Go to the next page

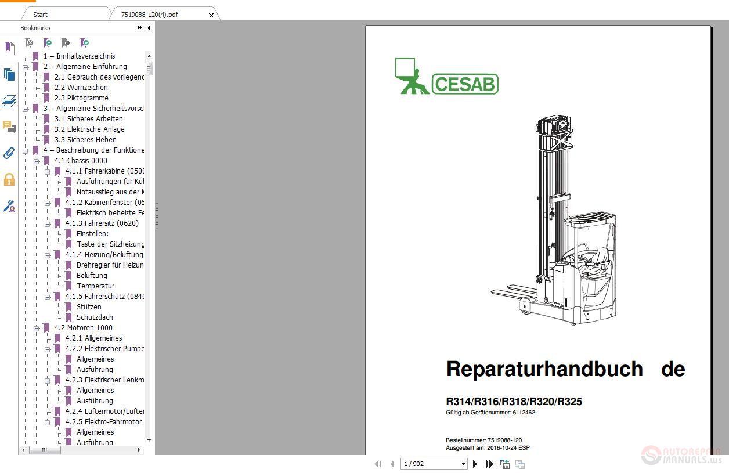pos(475,464)
